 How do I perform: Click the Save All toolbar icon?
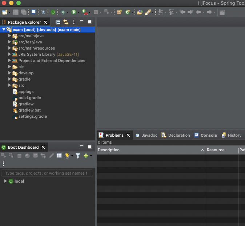point(24,12)
